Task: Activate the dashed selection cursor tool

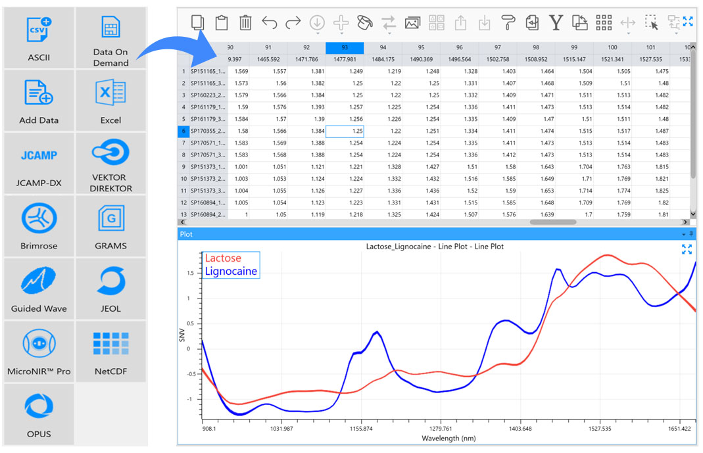Action: pos(652,22)
